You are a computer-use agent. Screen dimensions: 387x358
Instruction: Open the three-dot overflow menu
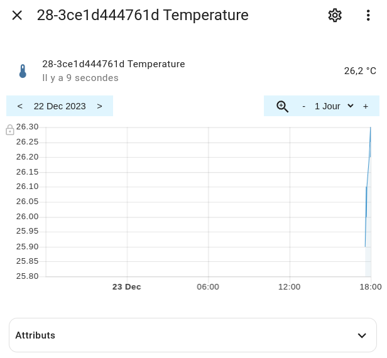[368, 15]
